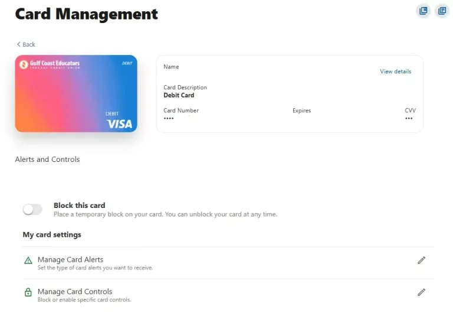Toggle the Block this card switch

click(x=32, y=210)
